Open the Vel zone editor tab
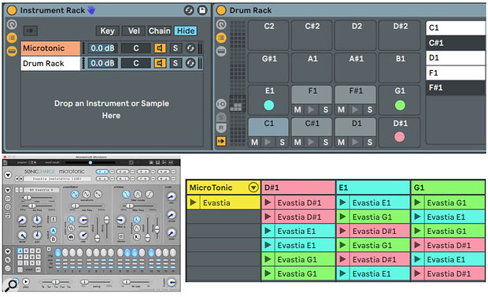This screenshot has width=488, height=297. click(134, 31)
